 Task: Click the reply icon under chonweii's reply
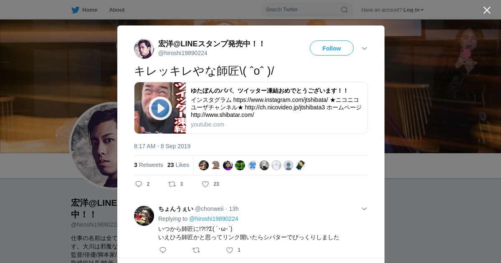163,250
